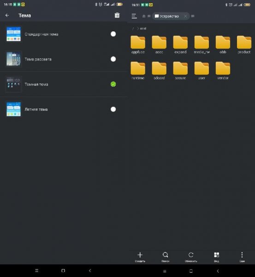Navigate to root slash in breadcrumb

pos(133,29)
